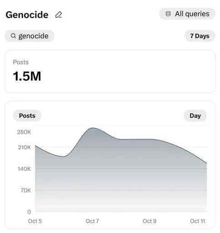Click the pencil edit icon beside Genocide
The image size is (220, 233).
click(x=59, y=15)
